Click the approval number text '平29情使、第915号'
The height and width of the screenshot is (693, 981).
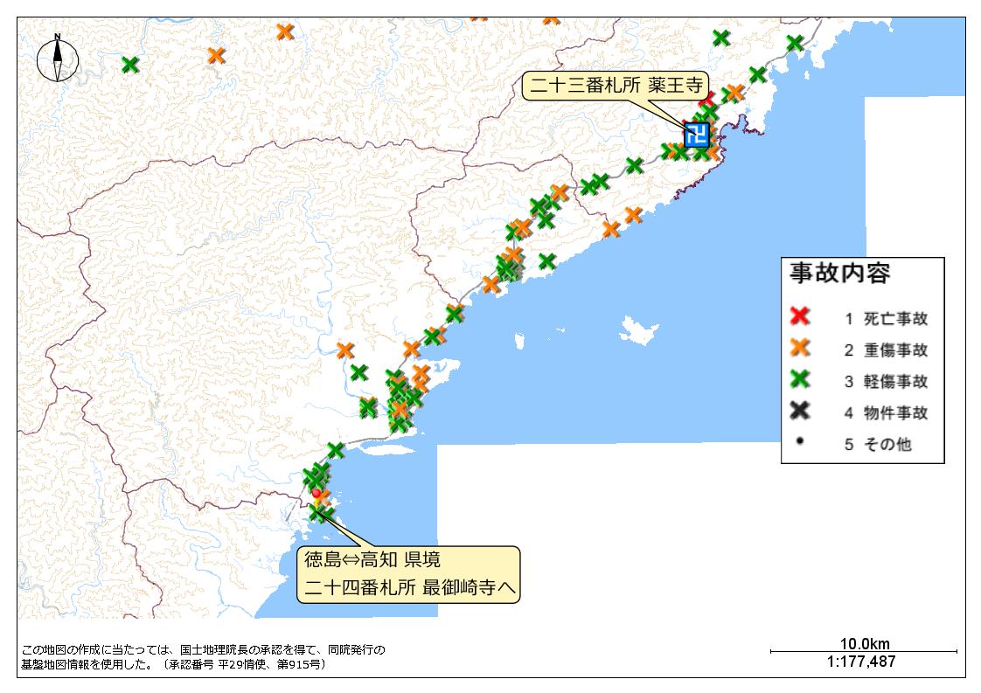[x=269, y=664]
